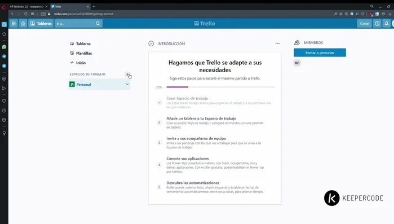394x224 pixels.
Task: Toggle the VPN badge in the address bar
Action: tap(43, 14)
